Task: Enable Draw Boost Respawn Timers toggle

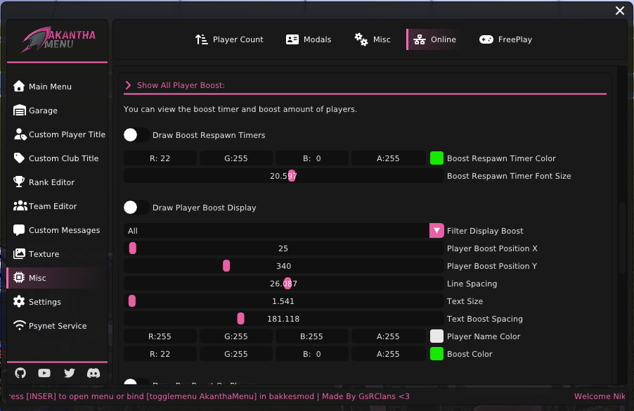Action: coord(136,135)
